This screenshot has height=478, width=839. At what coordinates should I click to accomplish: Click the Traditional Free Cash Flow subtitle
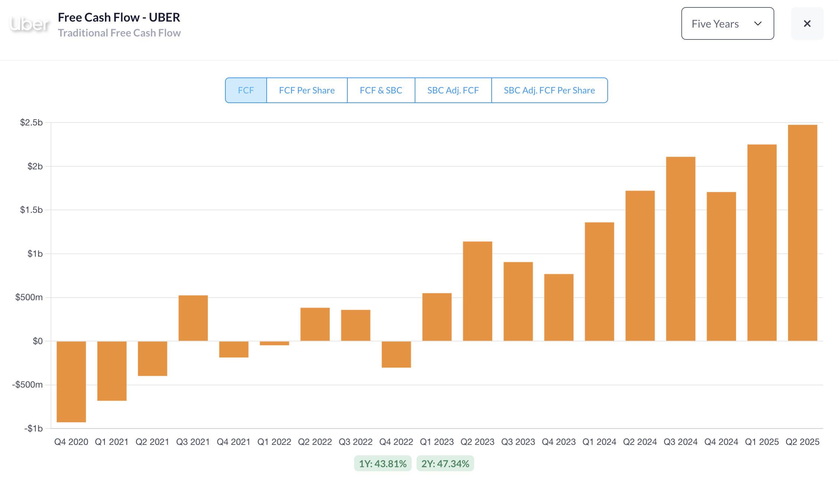point(119,33)
